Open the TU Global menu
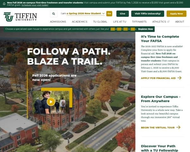 [100, 22]
